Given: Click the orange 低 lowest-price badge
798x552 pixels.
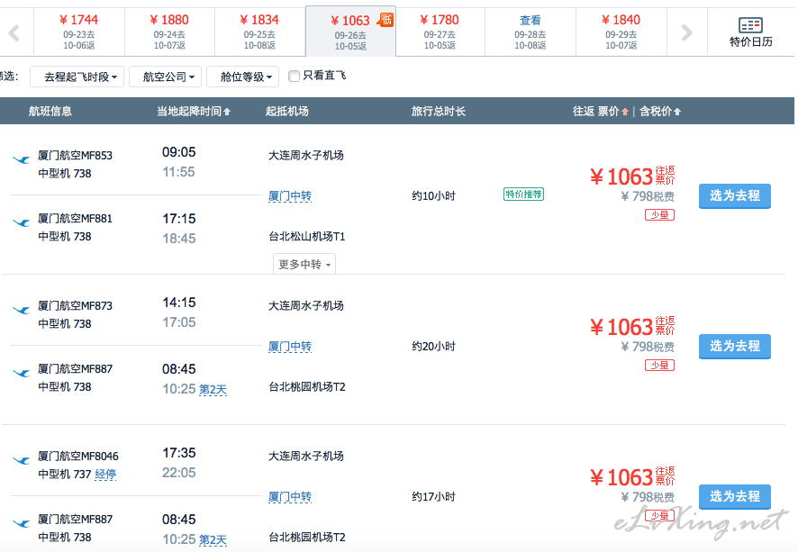Looking at the screenshot, I should pos(385,19).
